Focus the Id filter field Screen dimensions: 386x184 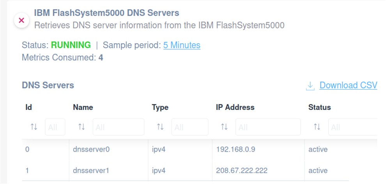(x=55, y=127)
